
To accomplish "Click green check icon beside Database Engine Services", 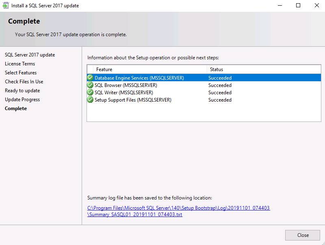I will pyautogui.click(x=90, y=78).
